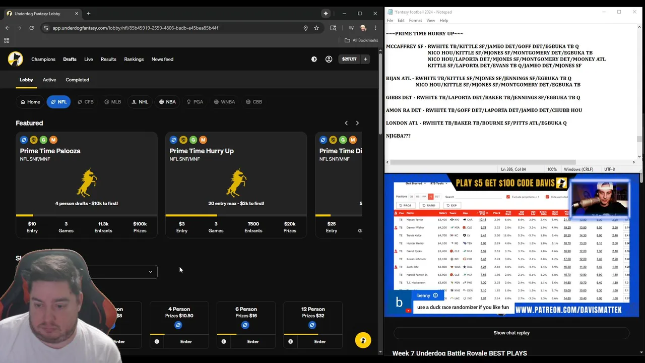Enter the 4 Person draft

coord(186,341)
